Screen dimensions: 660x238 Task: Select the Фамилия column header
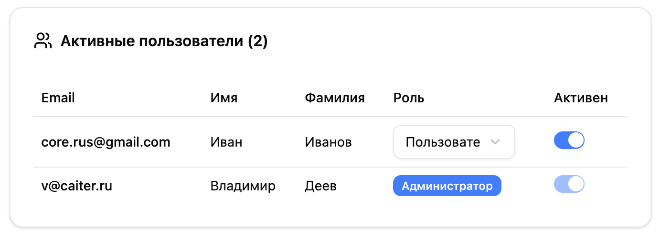tap(334, 98)
